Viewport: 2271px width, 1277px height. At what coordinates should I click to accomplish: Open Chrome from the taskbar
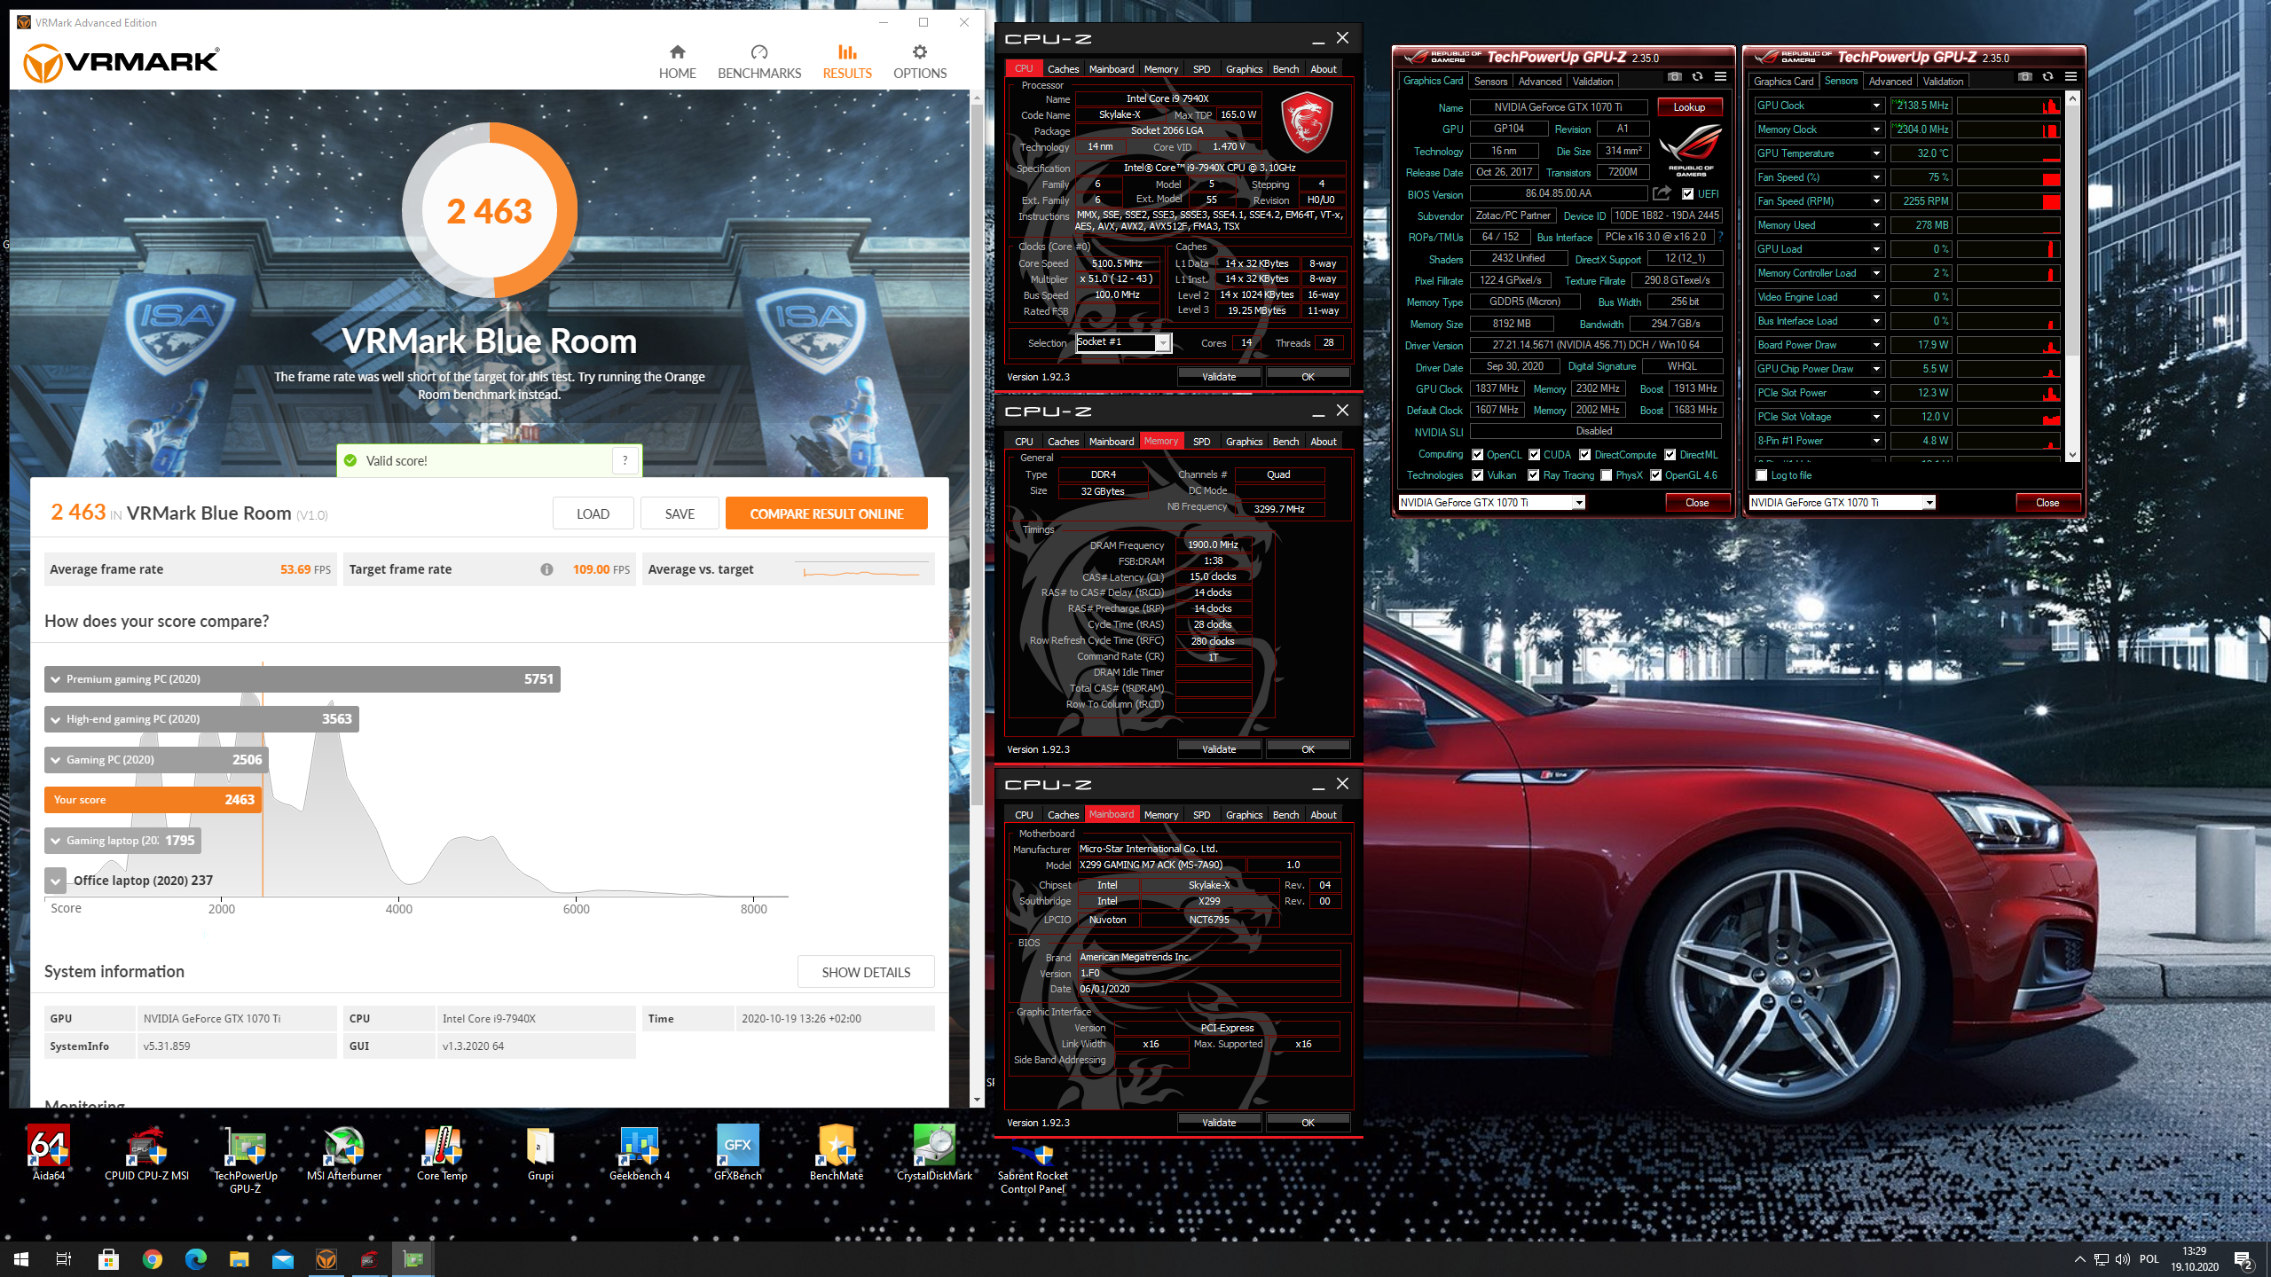click(152, 1259)
